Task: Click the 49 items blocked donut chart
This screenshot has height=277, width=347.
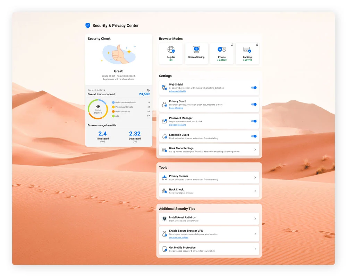Action: (x=98, y=109)
